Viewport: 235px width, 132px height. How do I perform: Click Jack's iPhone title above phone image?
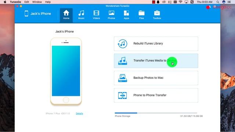point(65,32)
